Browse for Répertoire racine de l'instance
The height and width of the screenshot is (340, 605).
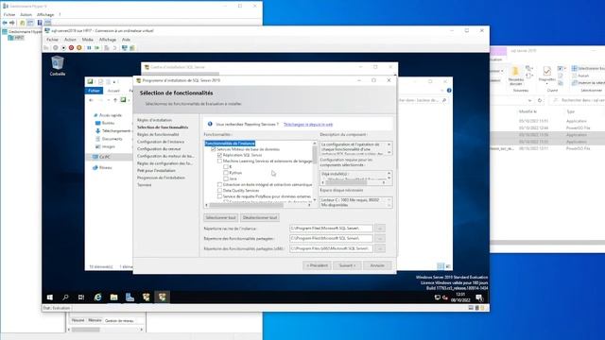(x=380, y=229)
